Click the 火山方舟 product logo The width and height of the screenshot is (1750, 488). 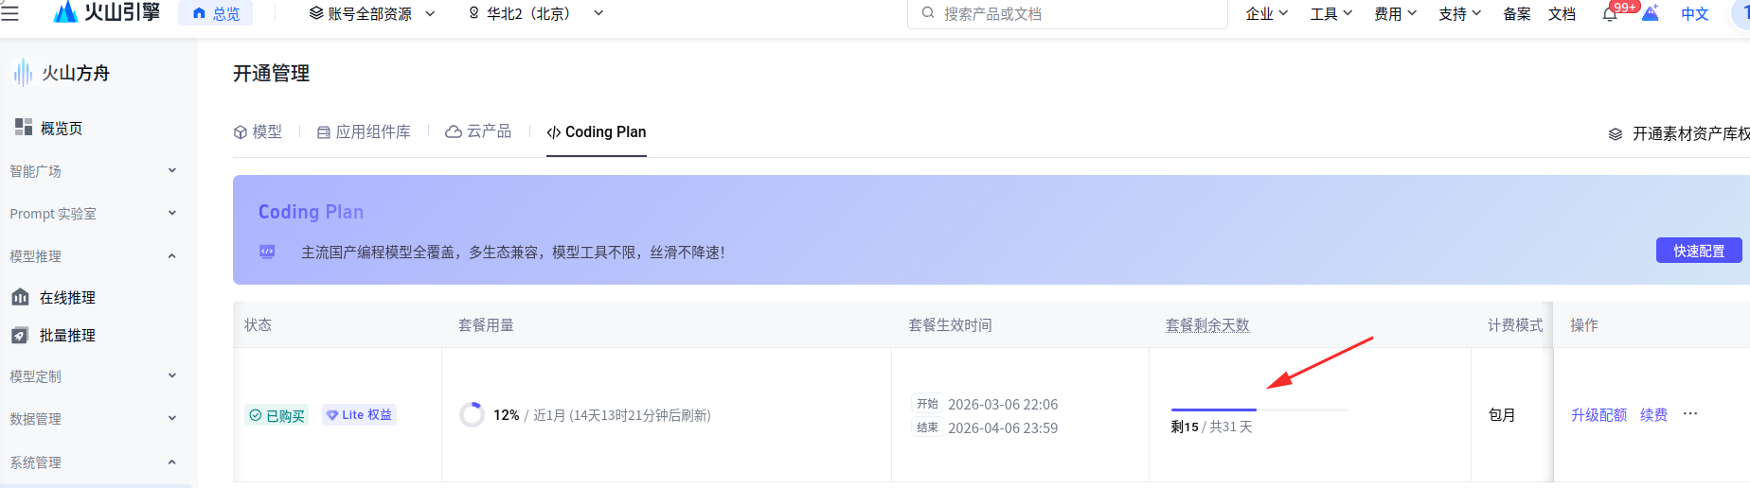(x=24, y=73)
